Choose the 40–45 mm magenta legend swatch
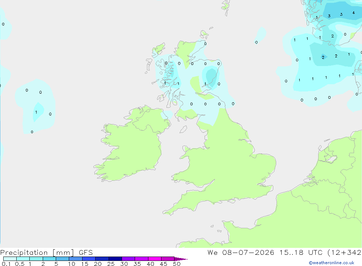Screen dimensions: 362x266 [155, 259]
